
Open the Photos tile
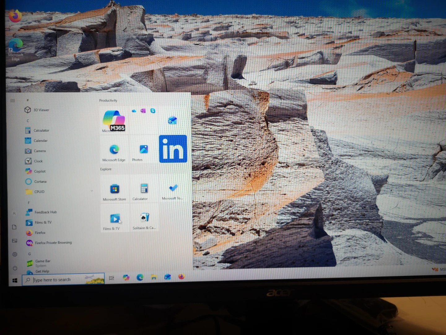[x=143, y=149]
